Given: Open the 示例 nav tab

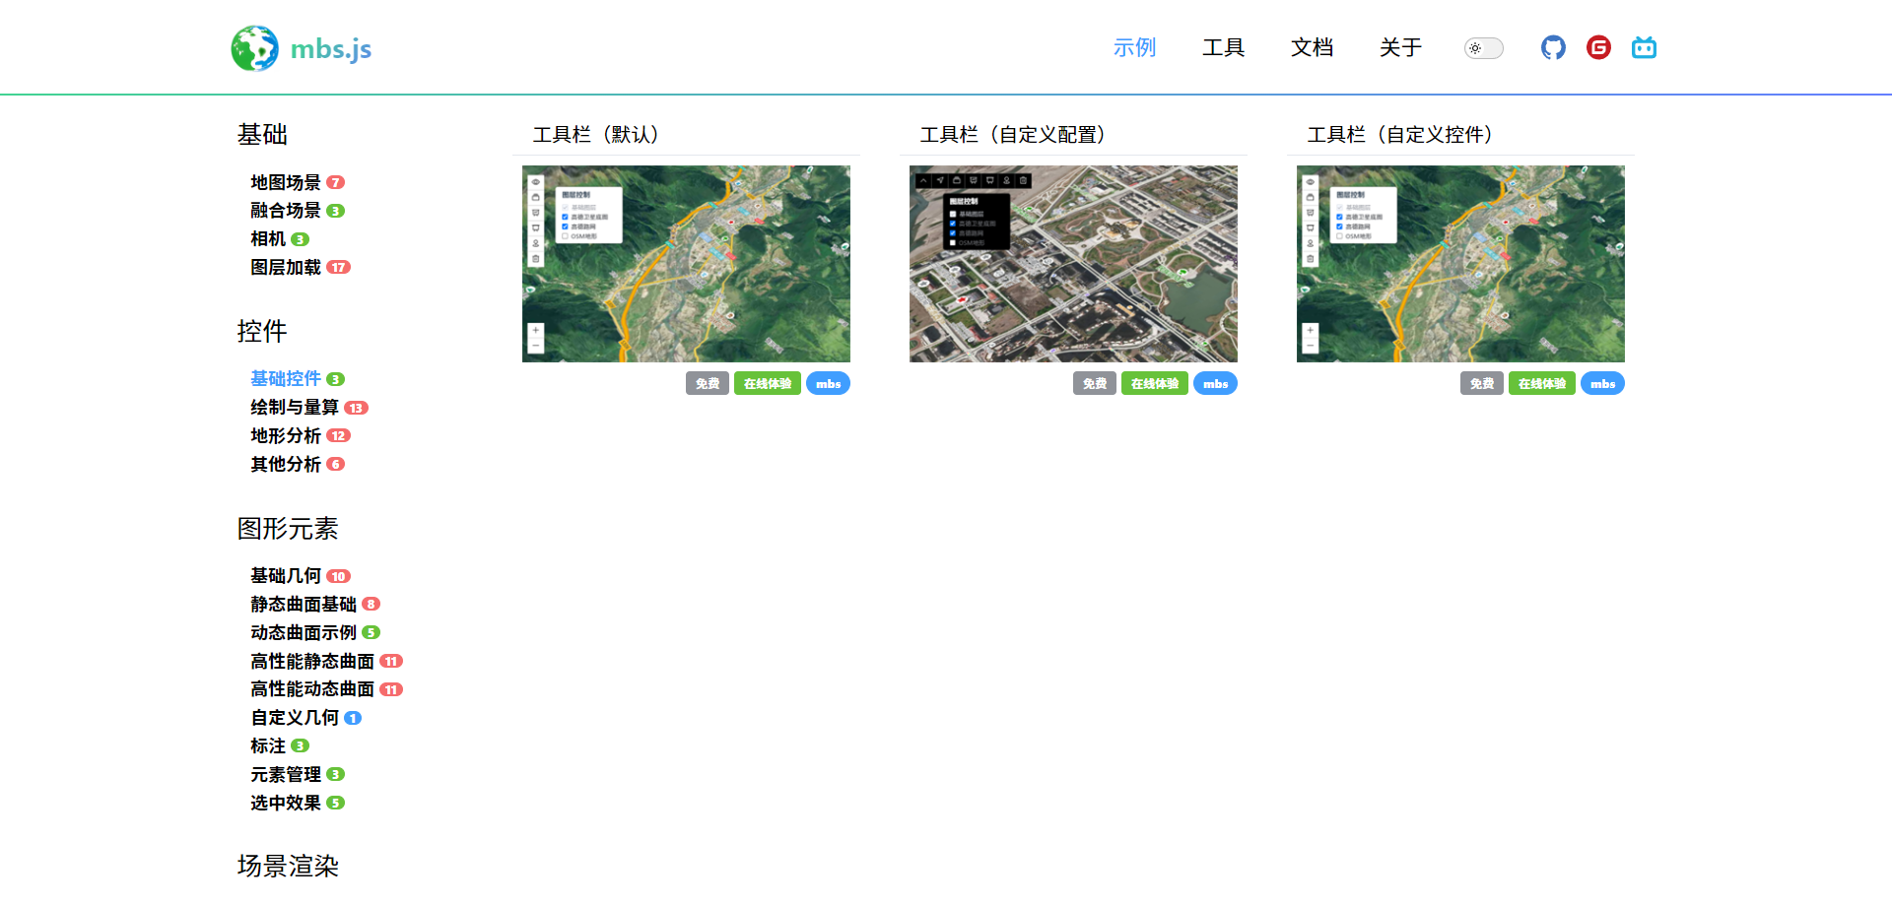Looking at the screenshot, I should [1134, 47].
